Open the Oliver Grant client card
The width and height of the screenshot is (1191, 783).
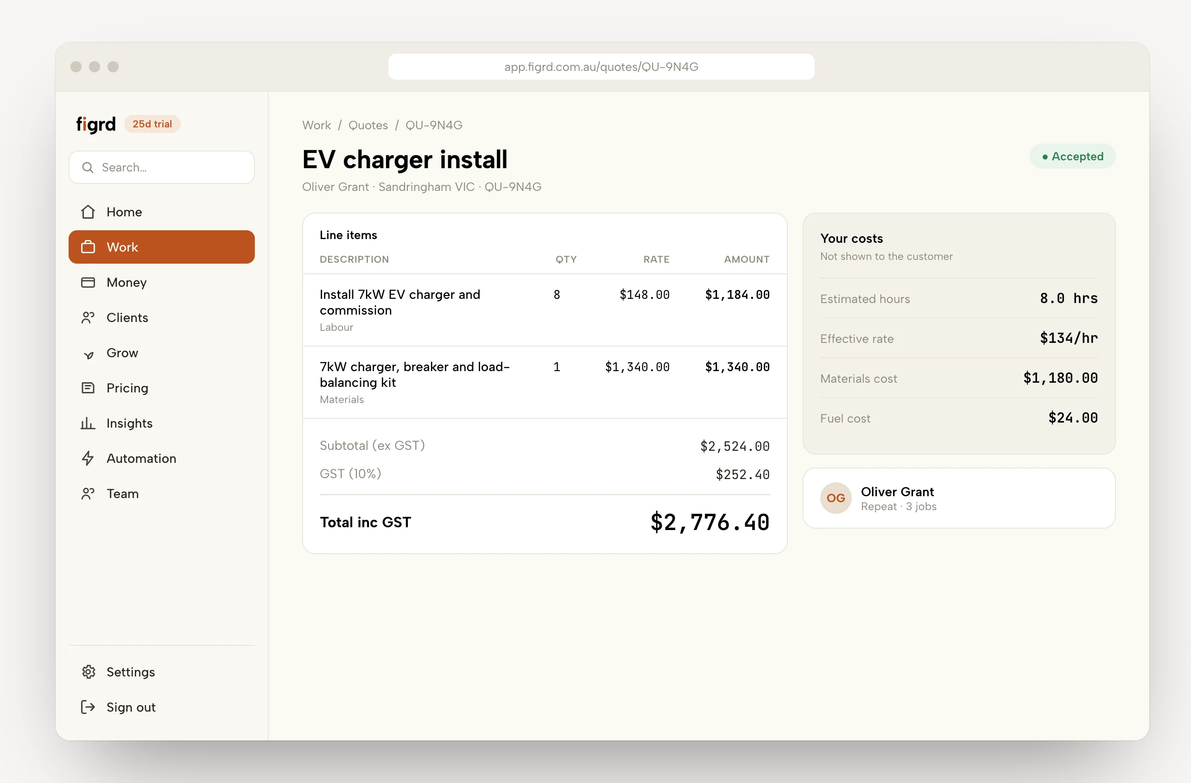pyautogui.click(x=959, y=498)
